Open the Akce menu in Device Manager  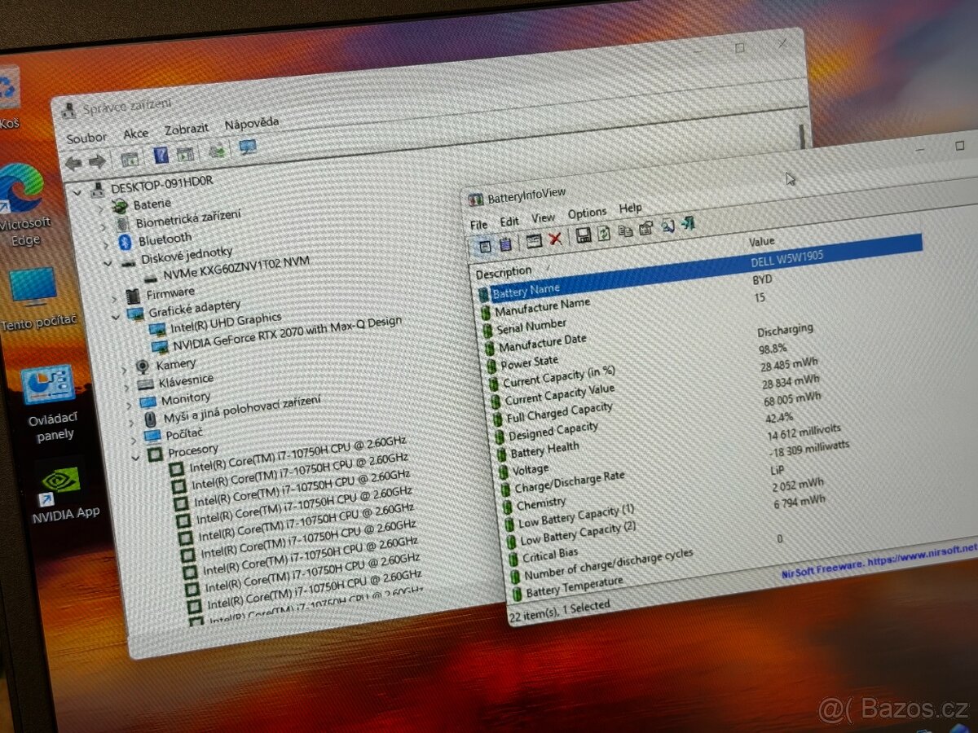click(x=135, y=134)
